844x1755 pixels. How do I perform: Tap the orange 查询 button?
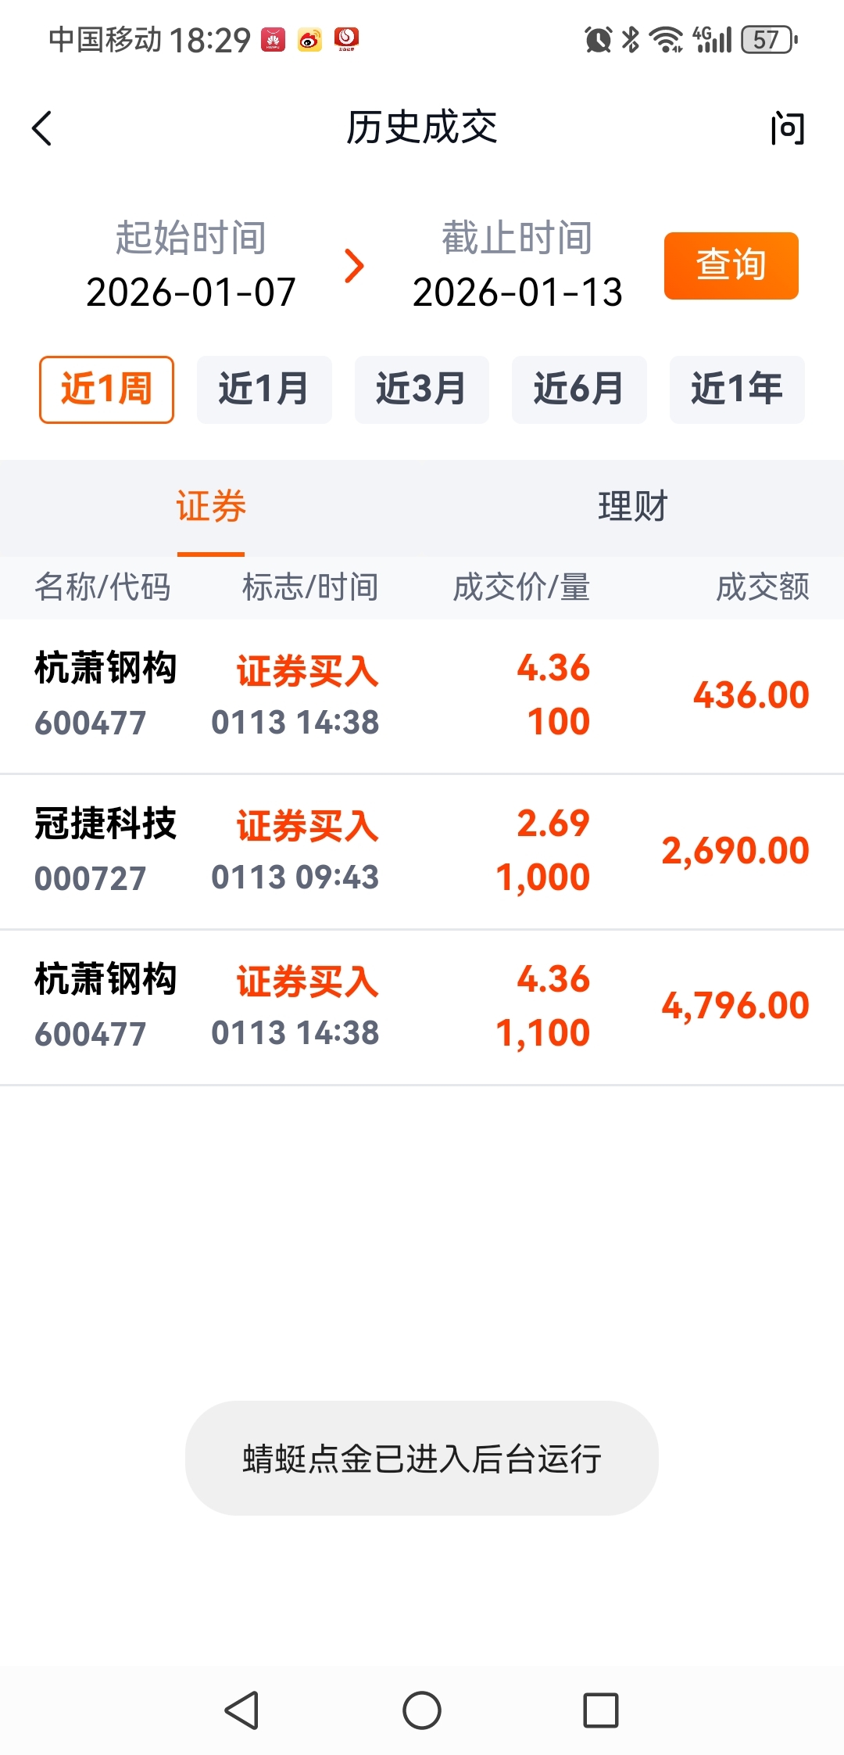731,266
